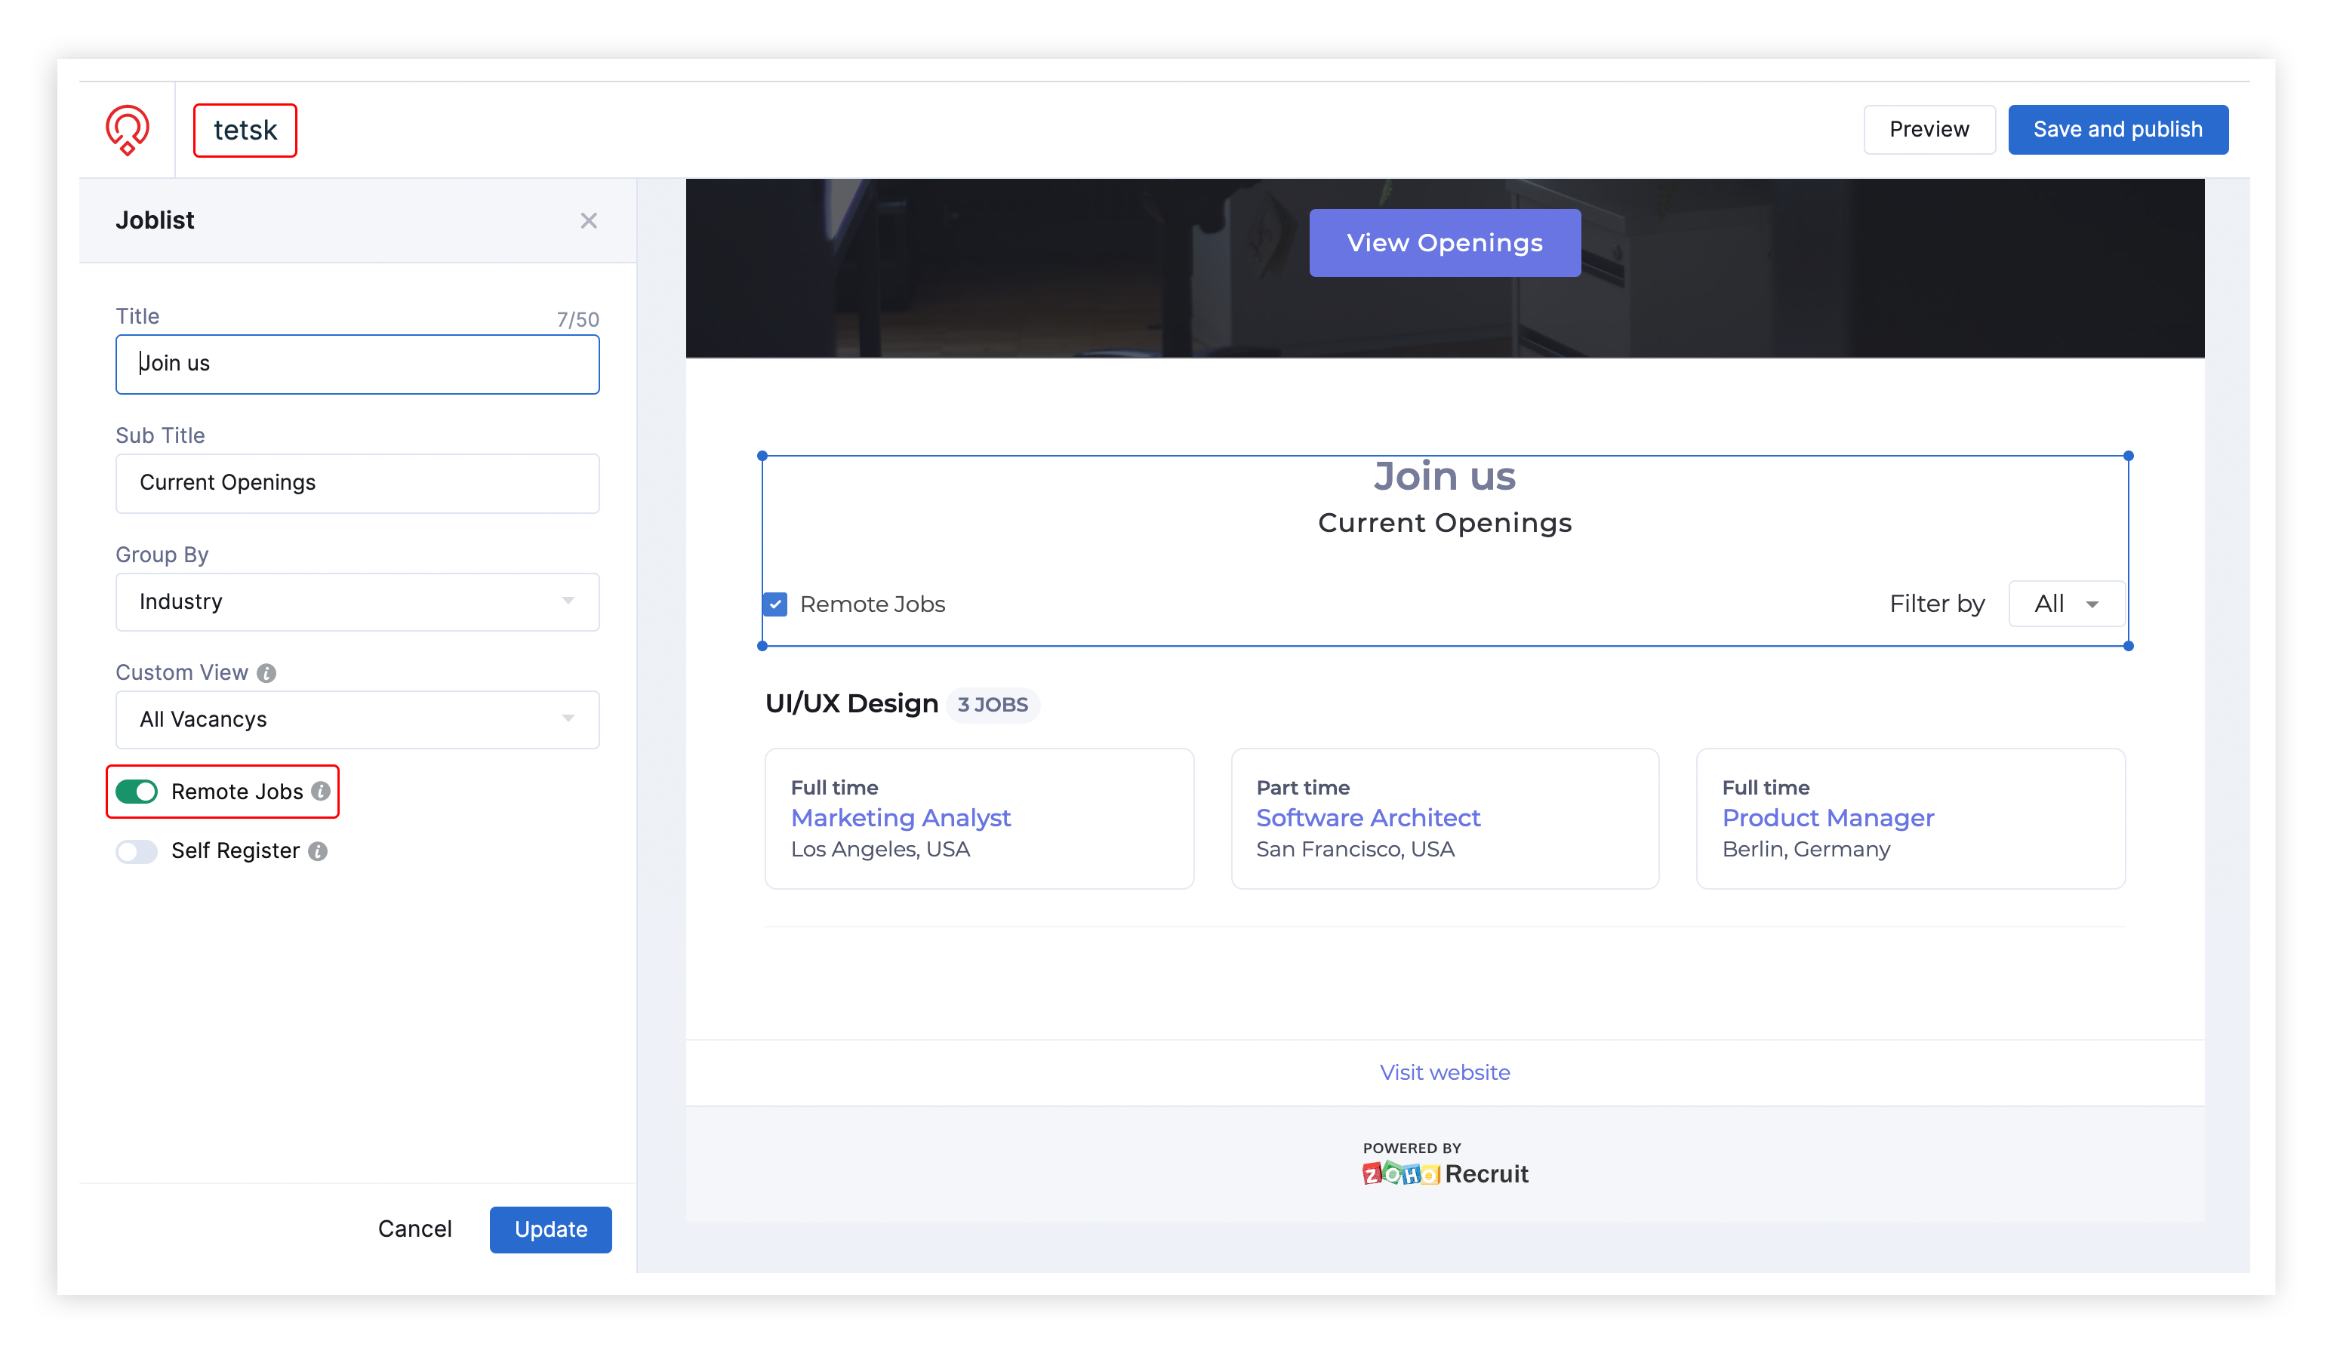Expand the Custom View All Vacancys dropdown
The width and height of the screenshot is (2334, 1350).
[x=356, y=719]
